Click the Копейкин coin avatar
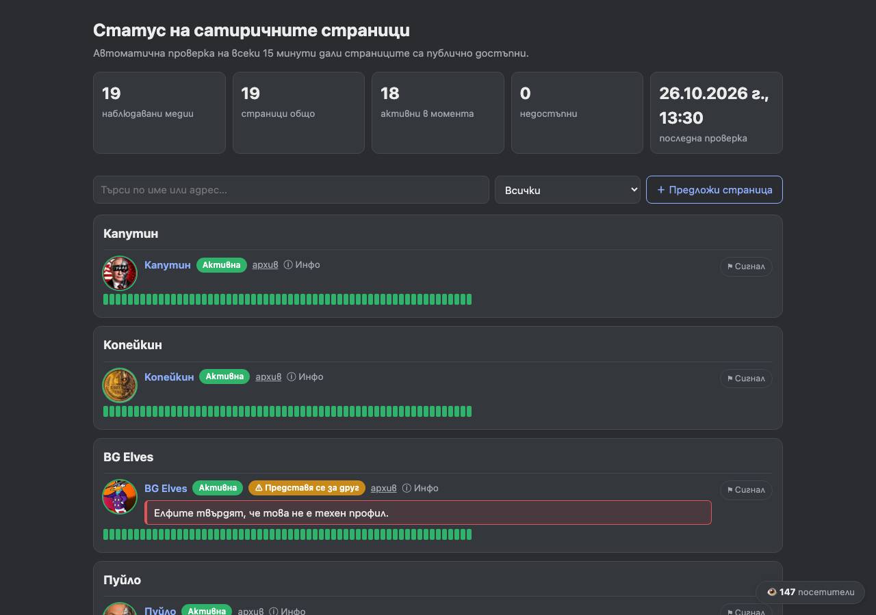This screenshot has height=615, width=876. pyautogui.click(x=120, y=385)
